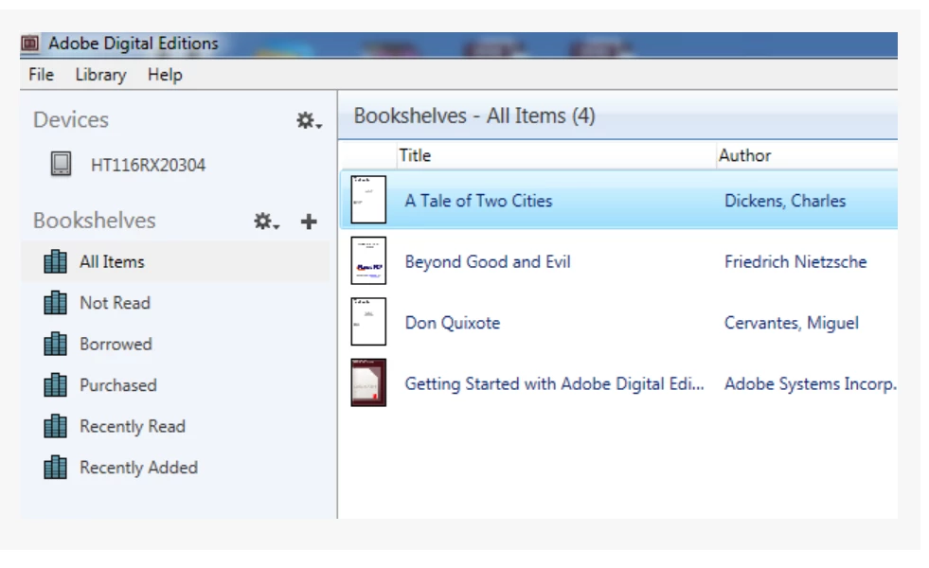Viewport: 929px width, 568px height.
Task: Open the File menu
Action: (41, 75)
